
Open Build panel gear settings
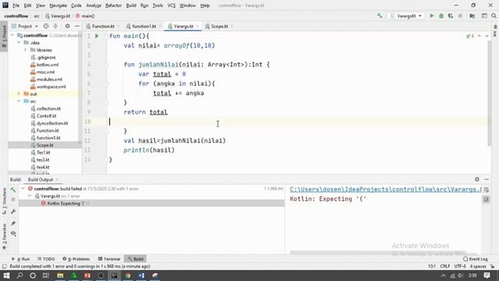pyautogui.click(x=476, y=180)
